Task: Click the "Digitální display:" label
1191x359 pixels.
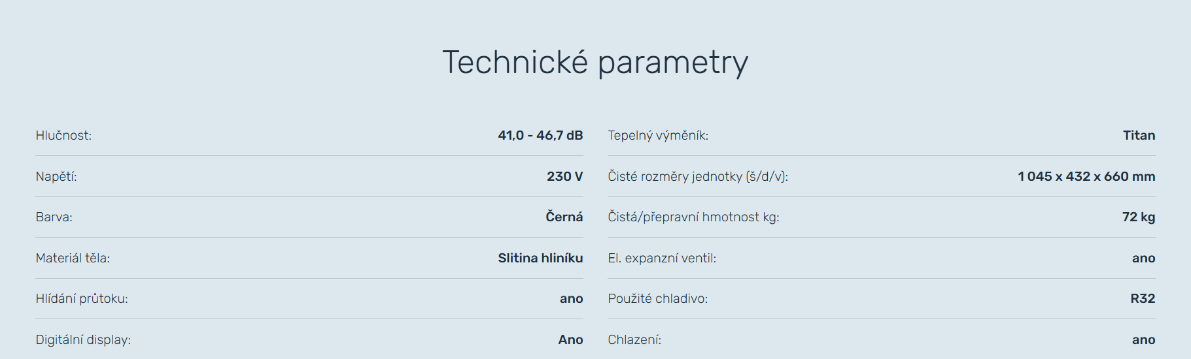Action: pyautogui.click(x=83, y=340)
